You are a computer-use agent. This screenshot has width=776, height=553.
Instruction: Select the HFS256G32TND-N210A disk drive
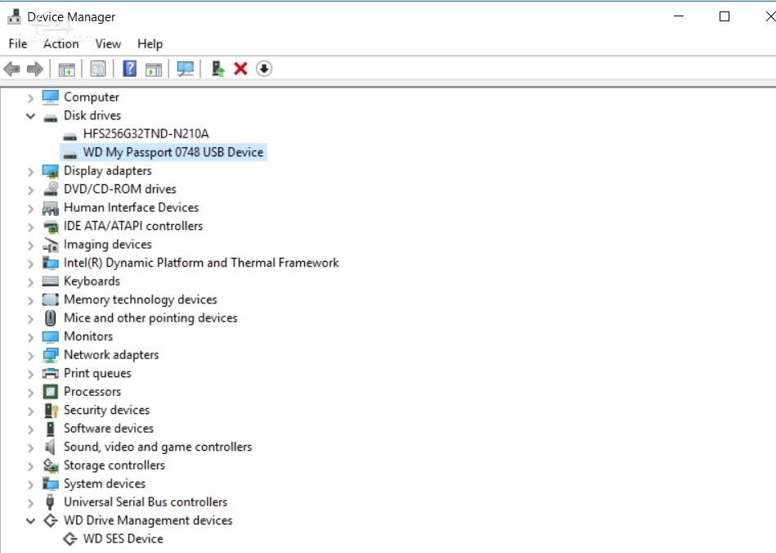pyautogui.click(x=146, y=133)
